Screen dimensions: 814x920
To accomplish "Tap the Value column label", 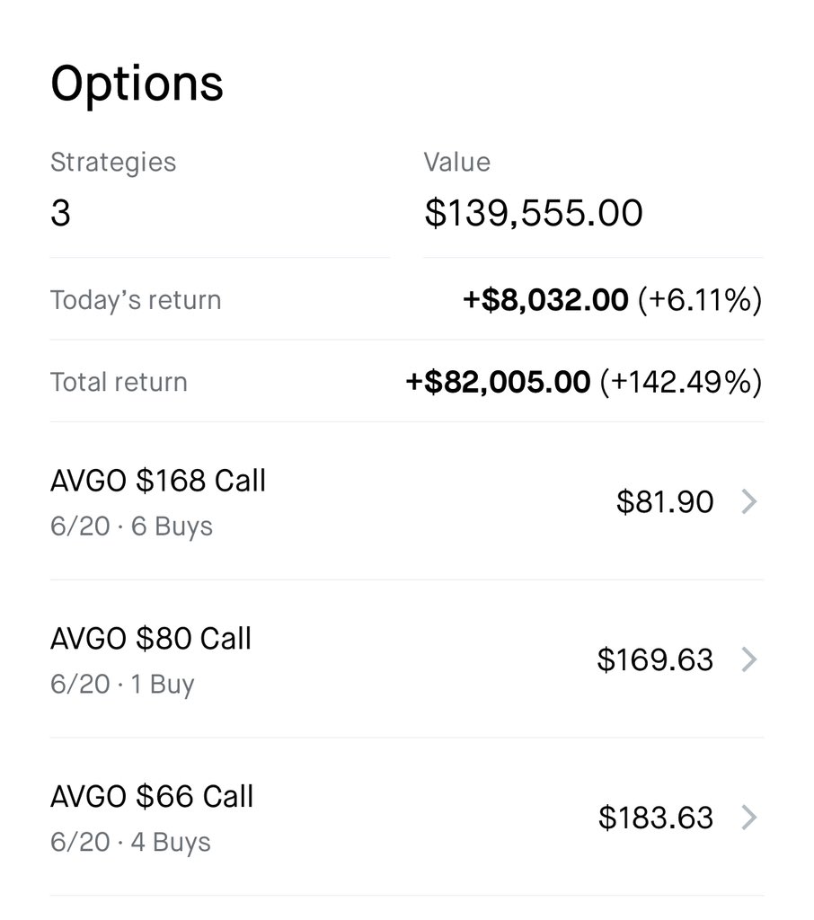I will (x=457, y=163).
